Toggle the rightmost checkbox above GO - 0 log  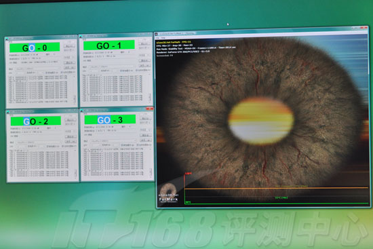[62, 72]
